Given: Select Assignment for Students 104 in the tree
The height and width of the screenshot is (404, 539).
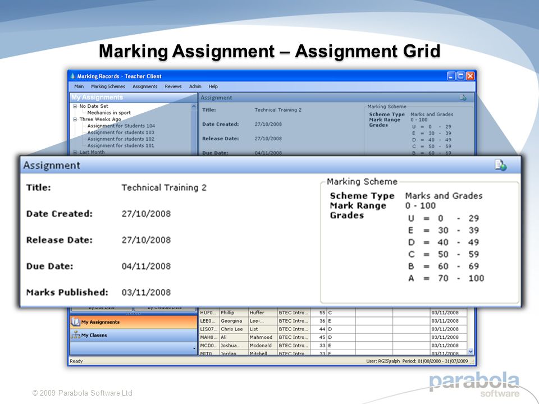Looking at the screenshot, I should (121, 126).
